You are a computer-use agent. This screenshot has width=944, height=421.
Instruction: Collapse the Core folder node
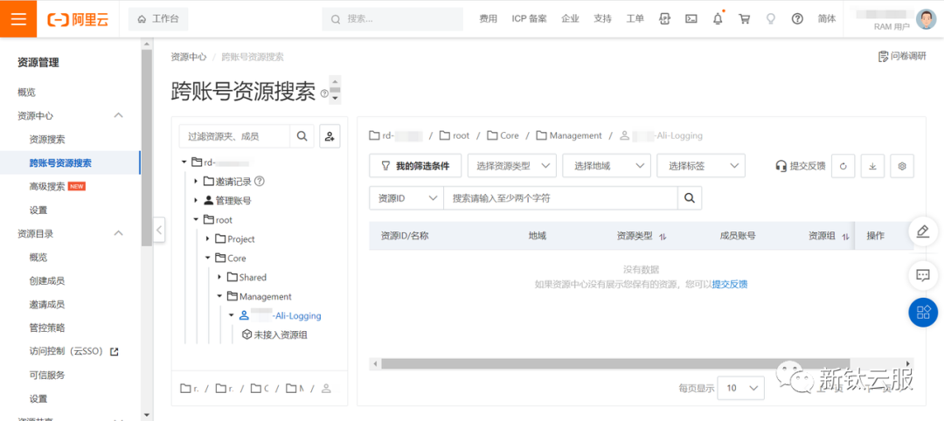click(x=208, y=259)
